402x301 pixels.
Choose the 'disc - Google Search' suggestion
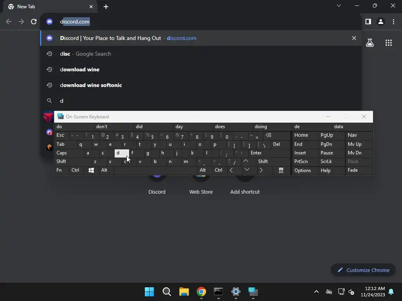pyautogui.click(x=201, y=54)
